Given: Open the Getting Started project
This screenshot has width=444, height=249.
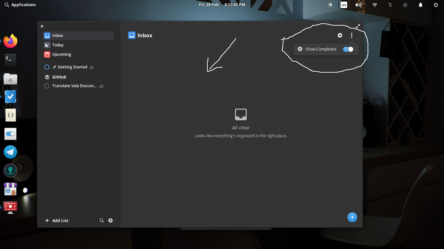Looking at the screenshot, I should [x=72, y=67].
